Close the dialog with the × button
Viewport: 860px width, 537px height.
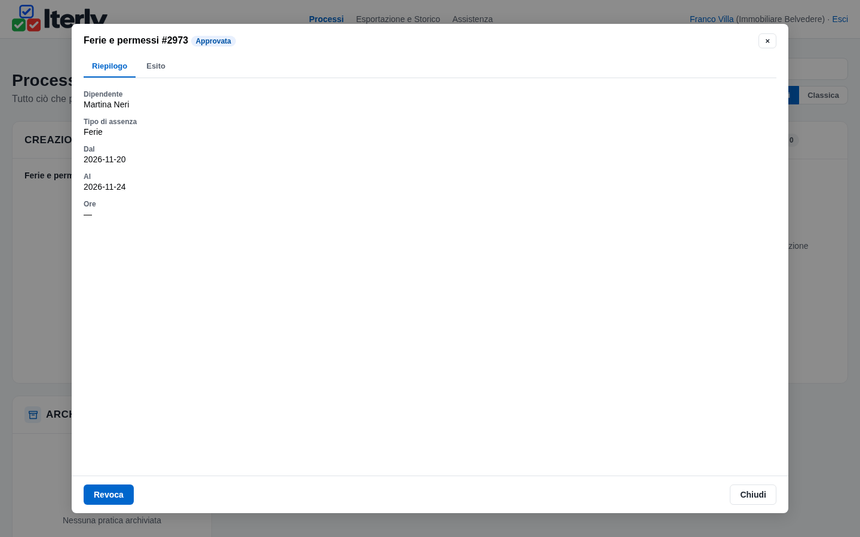pyautogui.click(x=767, y=41)
